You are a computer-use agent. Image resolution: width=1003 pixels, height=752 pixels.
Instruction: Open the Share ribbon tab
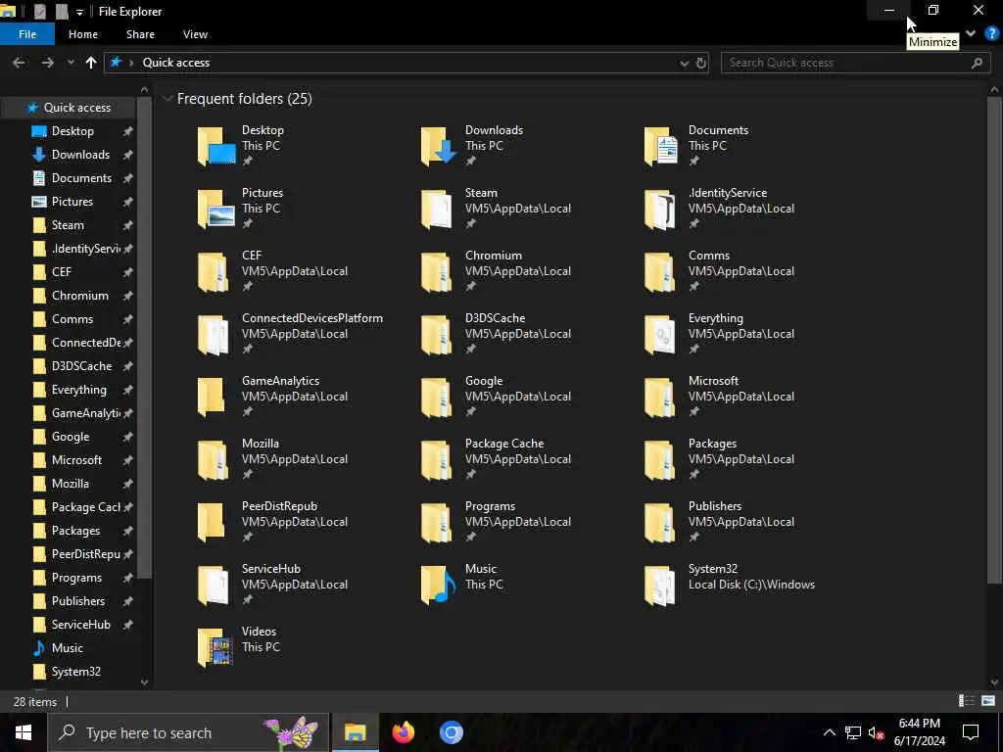tap(140, 34)
